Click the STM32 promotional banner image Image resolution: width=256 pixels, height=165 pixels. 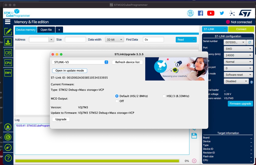177,69
